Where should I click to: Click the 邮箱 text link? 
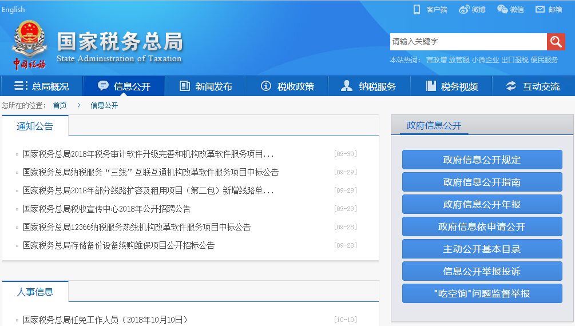pyautogui.click(x=555, y=10)
